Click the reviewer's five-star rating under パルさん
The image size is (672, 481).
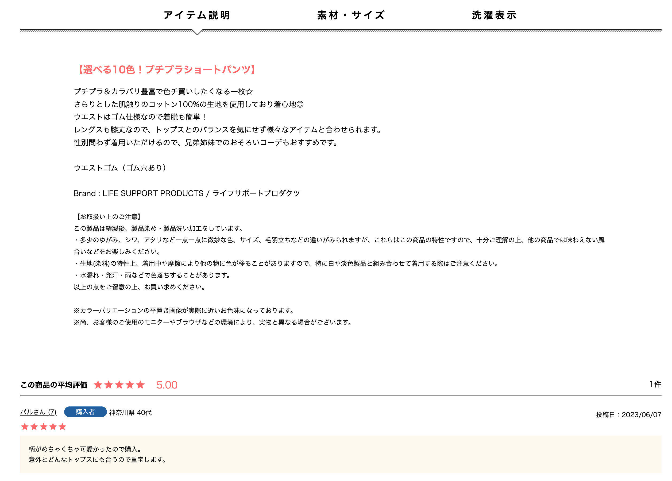click(44, 426)
